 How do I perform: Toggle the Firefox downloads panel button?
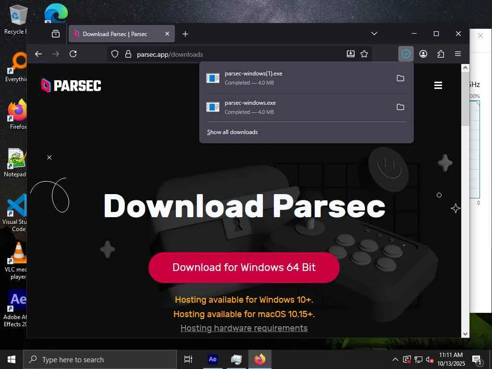(x=406, y=54)
